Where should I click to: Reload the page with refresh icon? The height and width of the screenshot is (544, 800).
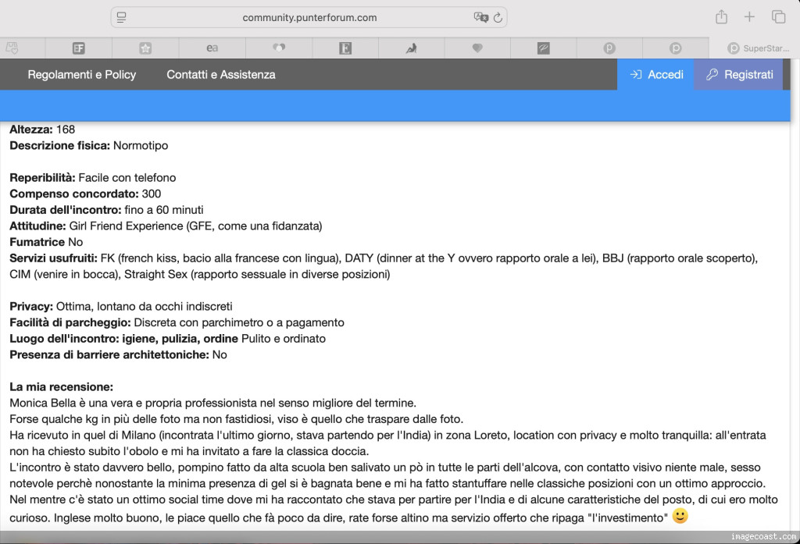(498, 17)
